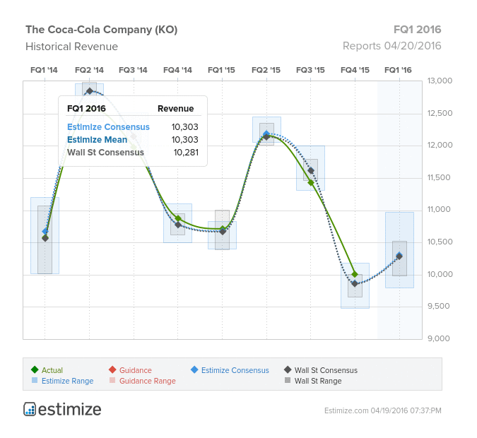477x438 pixels.
Task: Click the FQ1 '16 Estimize range box
Action: point(399,250)
